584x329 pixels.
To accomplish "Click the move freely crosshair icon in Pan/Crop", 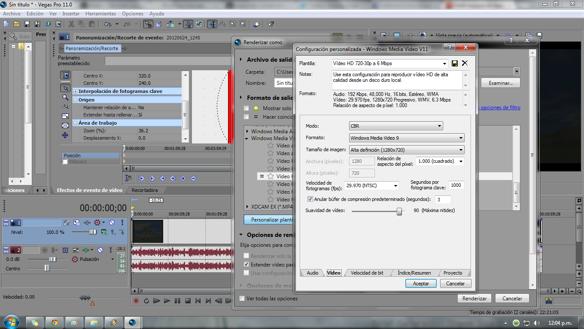I will click(65, 135).
